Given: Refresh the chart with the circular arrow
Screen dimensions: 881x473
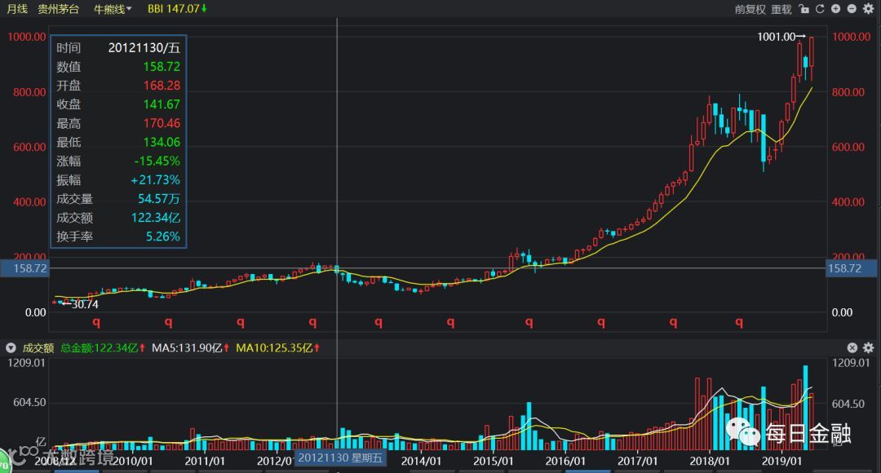Looking at the screenshot, I should (x=820, y=9).
